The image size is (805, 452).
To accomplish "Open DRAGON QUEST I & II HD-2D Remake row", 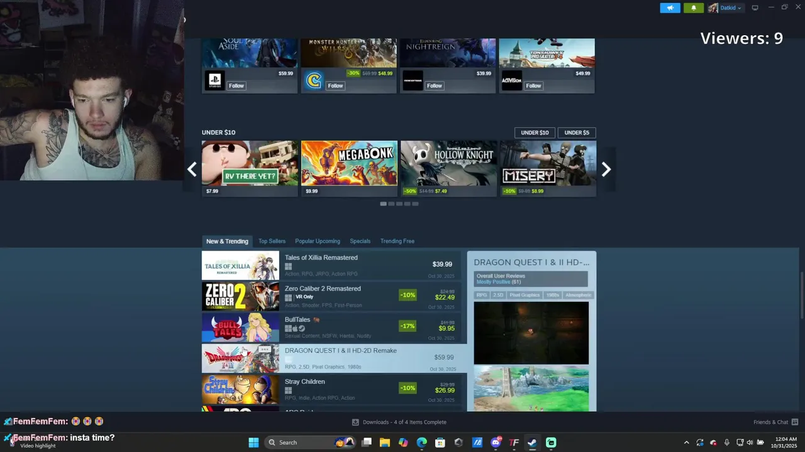I will pyautogui.click(x=335, y=358).
